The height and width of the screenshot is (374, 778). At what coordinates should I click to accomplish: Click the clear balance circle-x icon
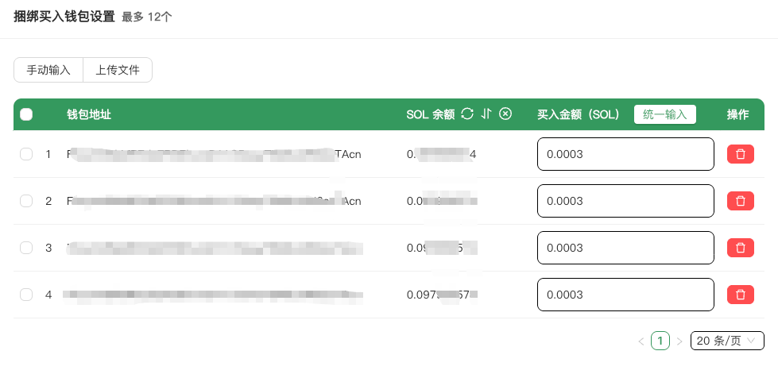(505, 114)
